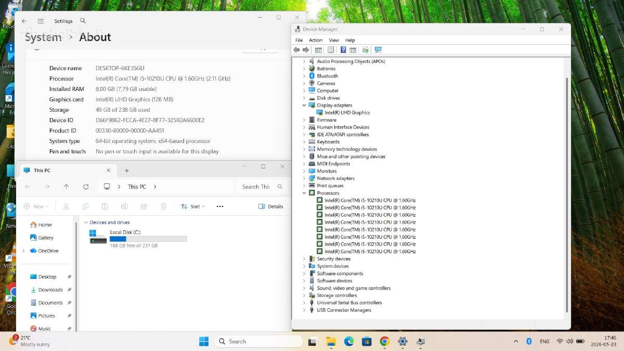This screenshot has width=624, height=351.
Task: Open Home in File Explorer sidebar
Action: pyautogui.click(x=41, y=225)
